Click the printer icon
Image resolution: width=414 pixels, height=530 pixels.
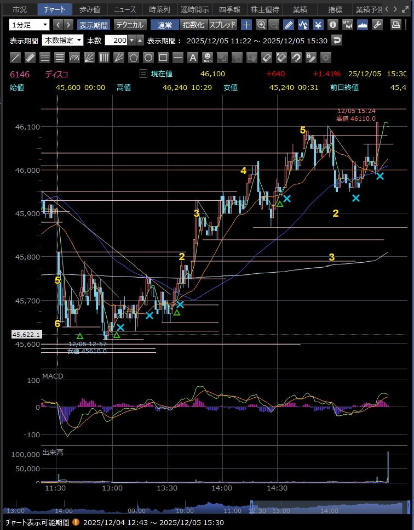395,25
